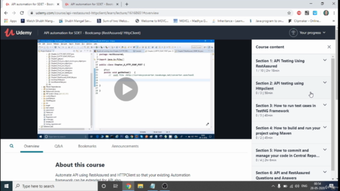Switch to the second Chrome tab

pos(91,4)
